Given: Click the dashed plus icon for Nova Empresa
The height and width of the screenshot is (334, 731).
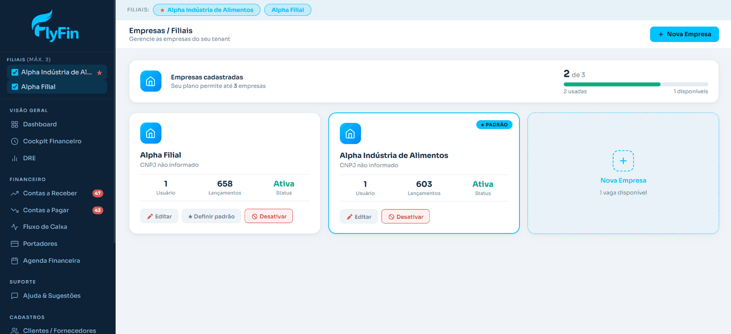Looking at the screenshot, I should point(623,161).
